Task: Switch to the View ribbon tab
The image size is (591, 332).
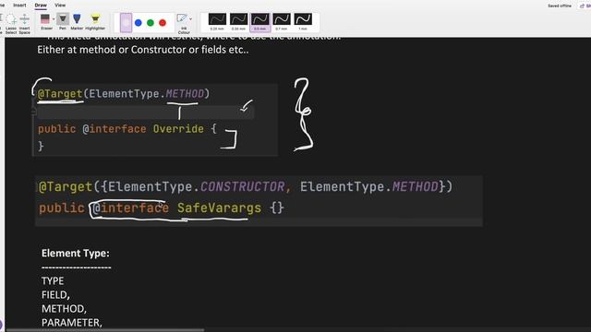Action: pos(60,6)
